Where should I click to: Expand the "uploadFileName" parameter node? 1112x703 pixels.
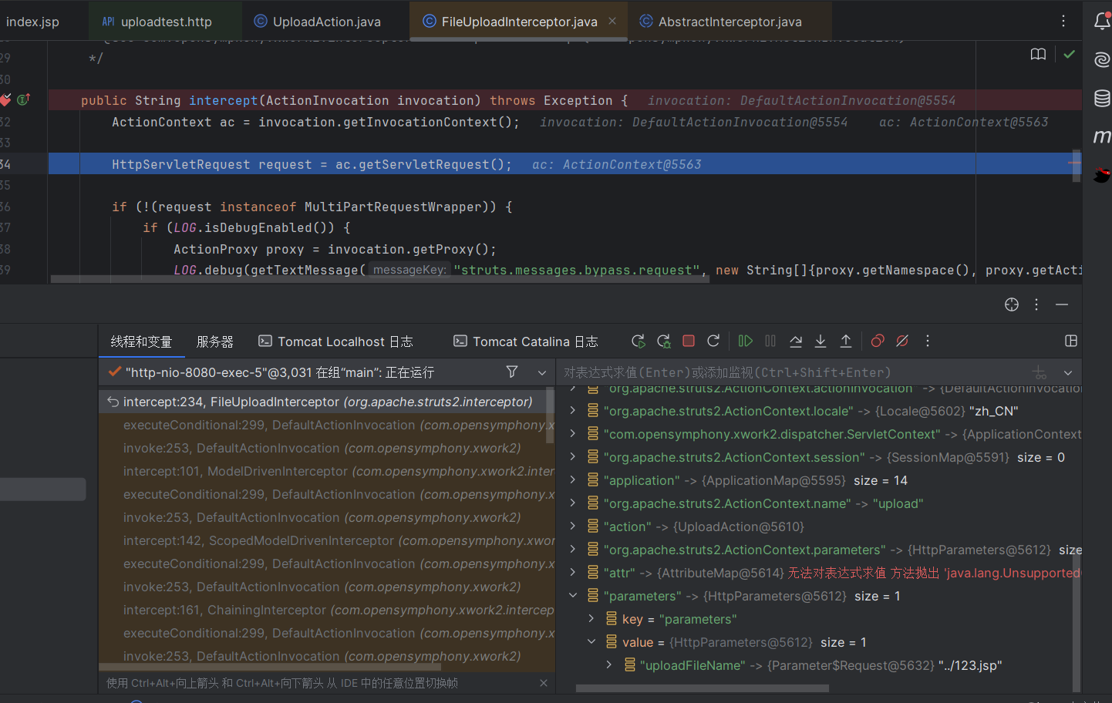point(609,665)
